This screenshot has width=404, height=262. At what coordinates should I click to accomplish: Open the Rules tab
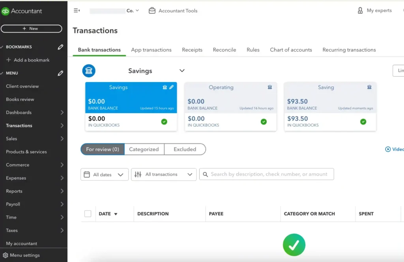253,50
